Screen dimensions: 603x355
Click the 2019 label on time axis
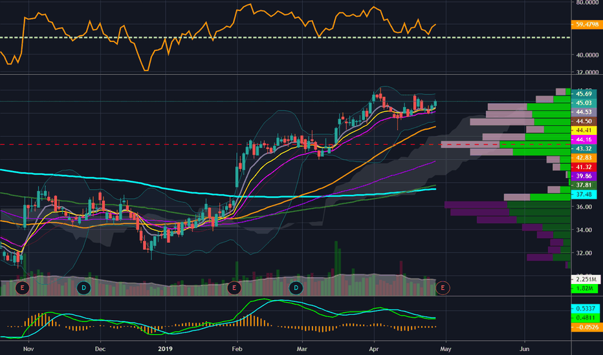pyautogui.click(x=165, y=349)
